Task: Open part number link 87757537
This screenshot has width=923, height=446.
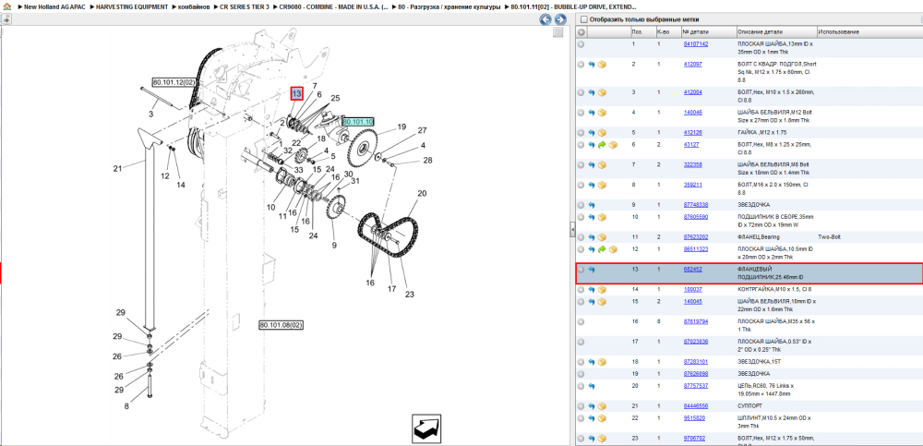Action: point(696,385)
